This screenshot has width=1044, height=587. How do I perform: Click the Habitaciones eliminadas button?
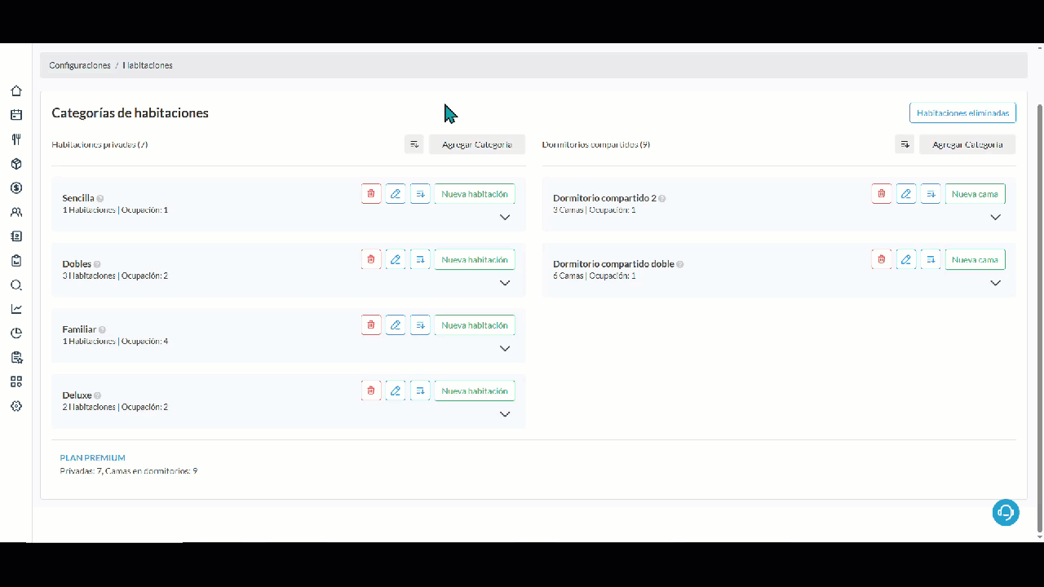(x=962, y=113)
